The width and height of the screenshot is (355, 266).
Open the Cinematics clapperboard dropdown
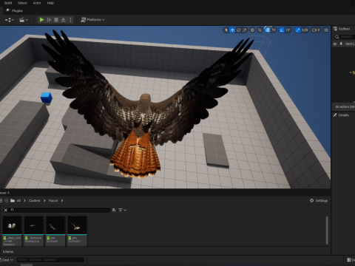coord(24,20)
